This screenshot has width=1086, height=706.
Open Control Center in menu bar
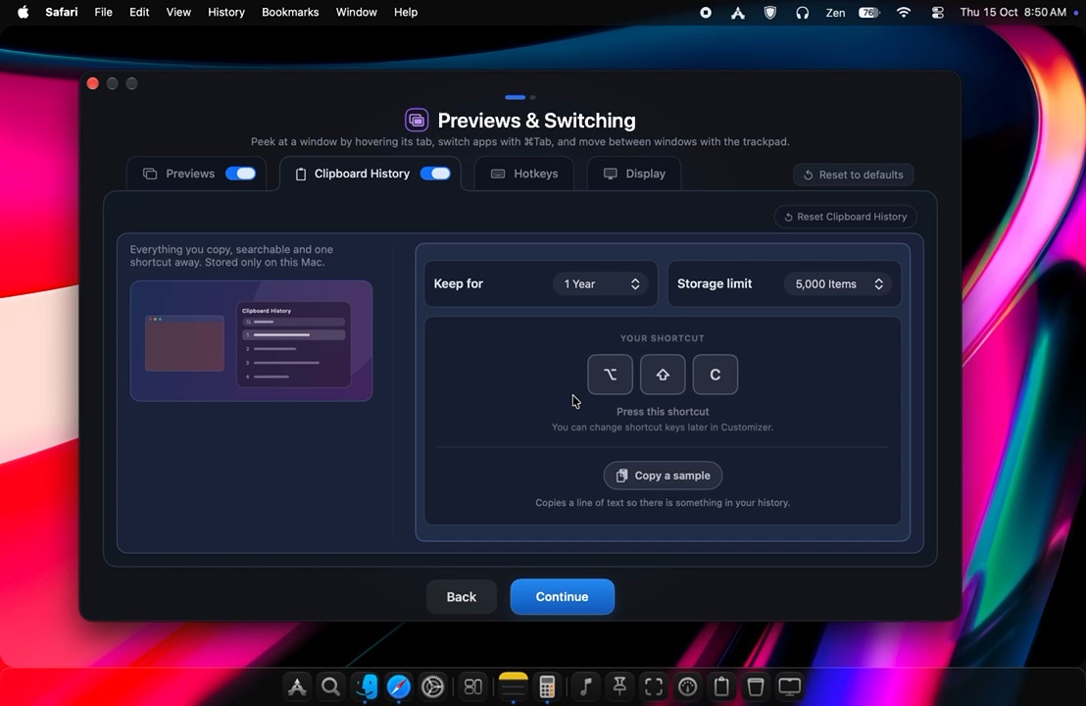coord(937,13)
